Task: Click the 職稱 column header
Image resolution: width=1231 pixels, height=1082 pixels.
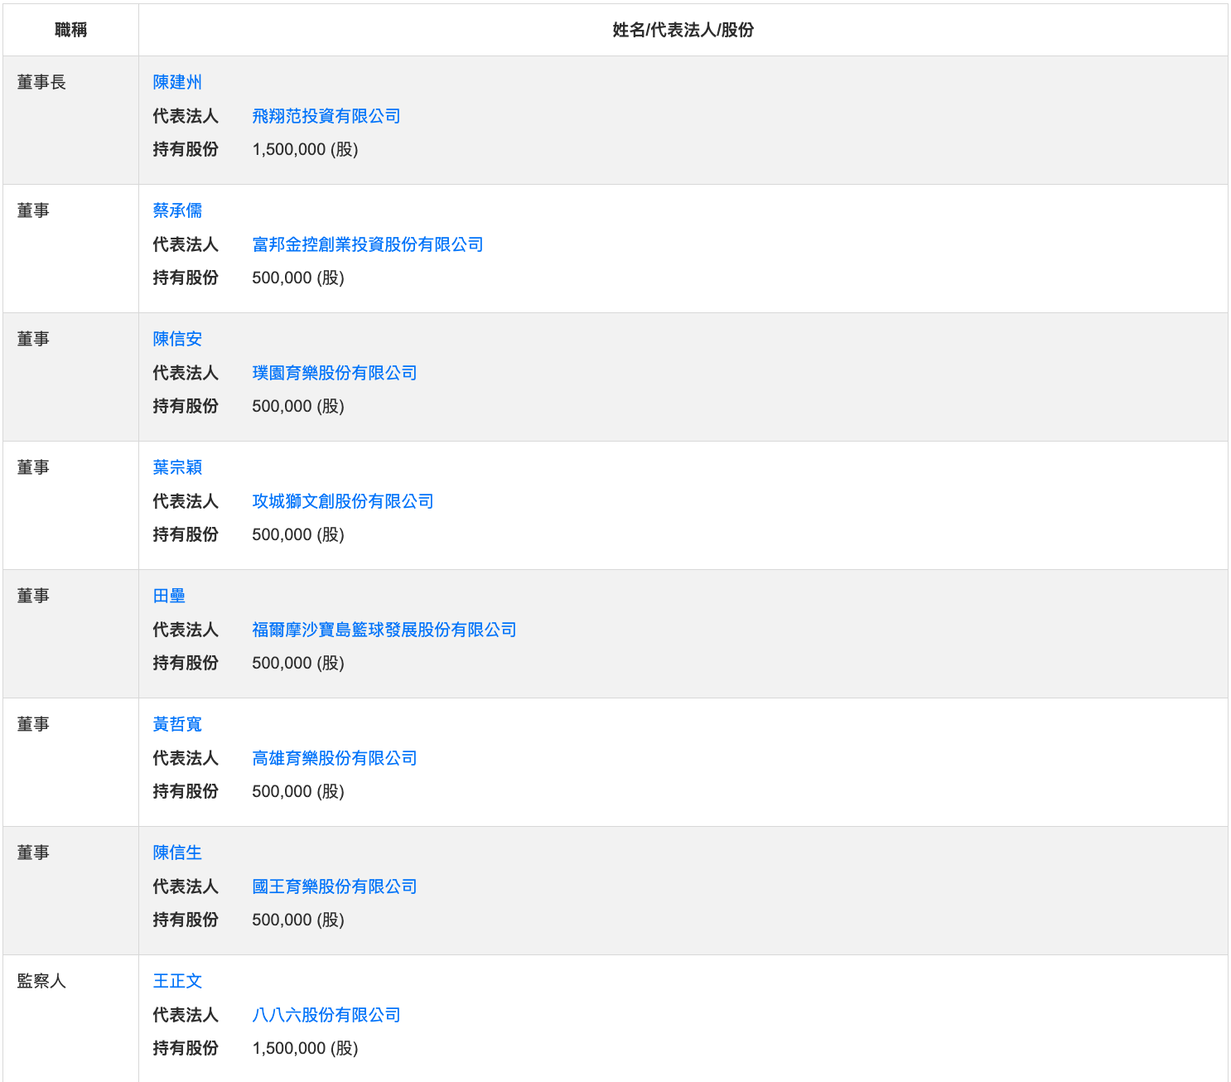Action: (70, 30)
